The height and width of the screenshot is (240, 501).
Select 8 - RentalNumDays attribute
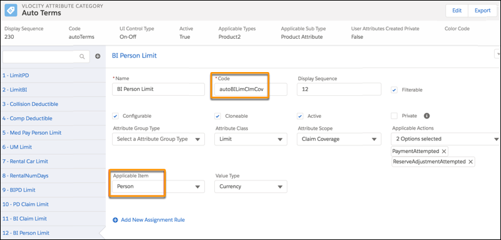click(53, 175)
